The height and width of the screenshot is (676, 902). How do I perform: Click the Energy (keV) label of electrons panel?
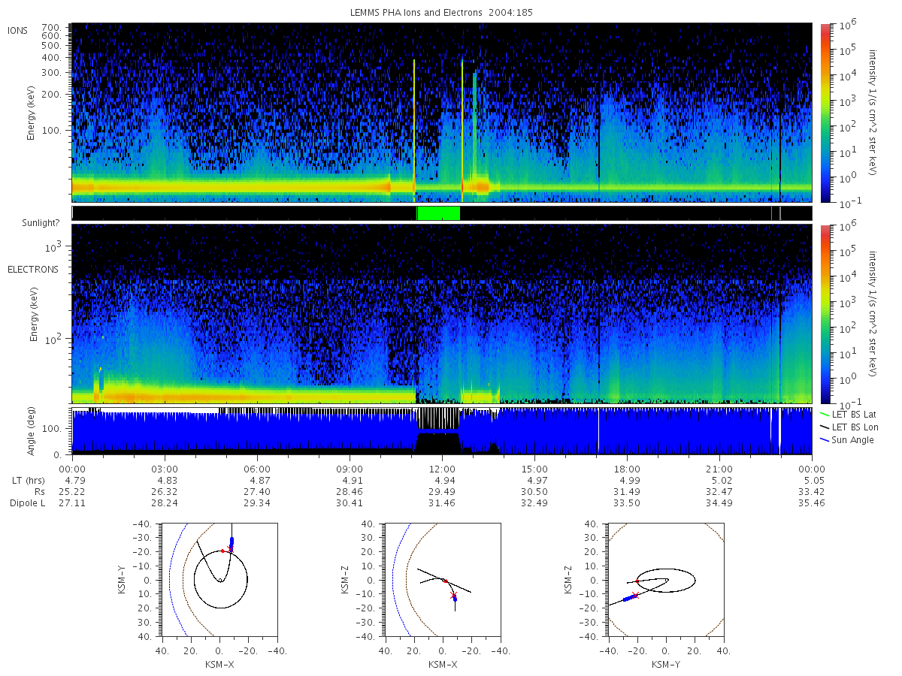[34, 314]
